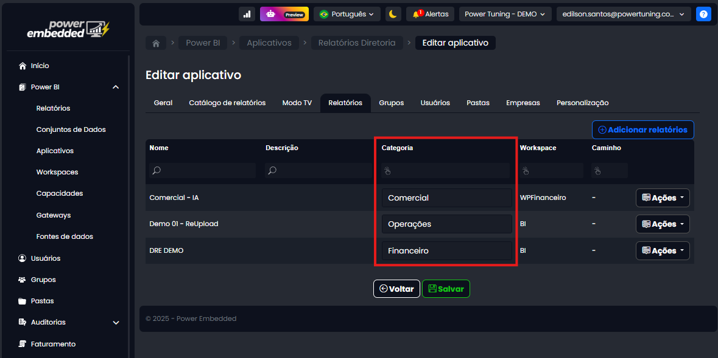Image resolution: width=718 pixels, height=358 pixels.
Task: Click the Nome column search field
Action: click(x=201, y=171)
